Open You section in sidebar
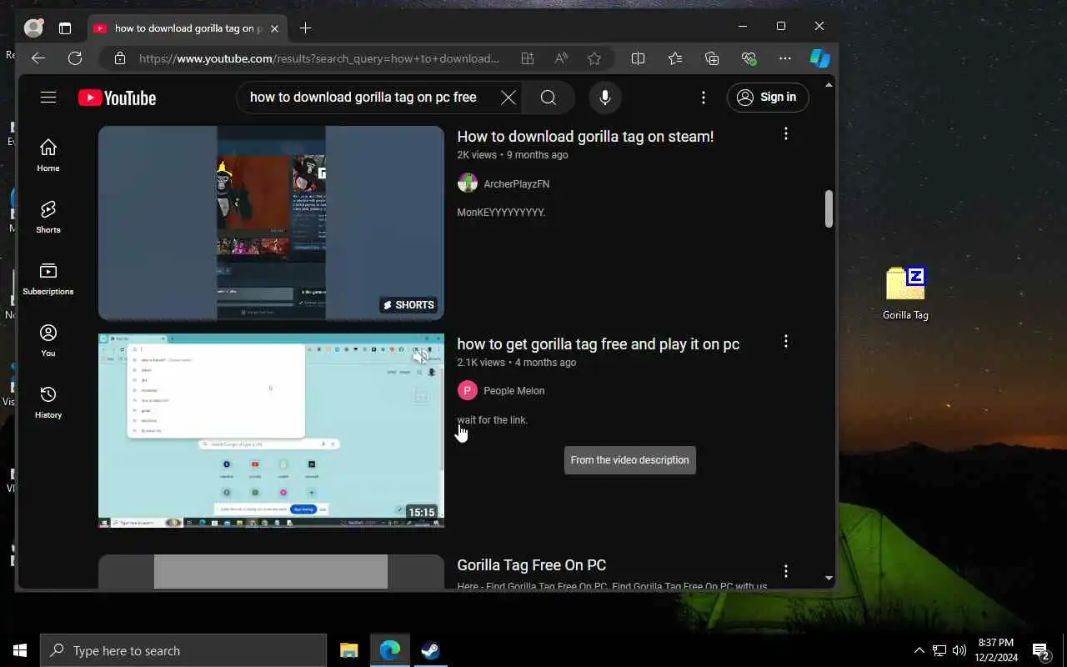 click(48, 340)
